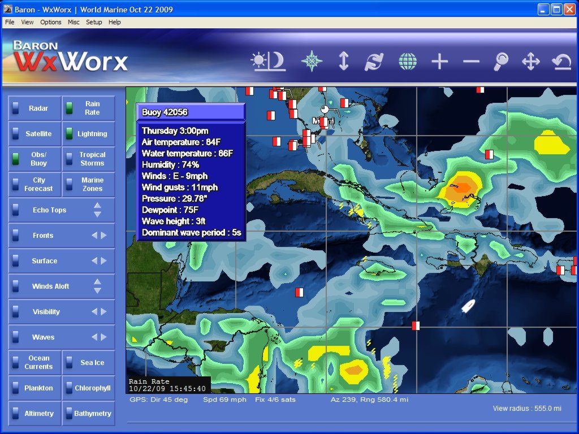Enable the Fronts layer
Image resolution: width=579 pixels, height=434 pixels.
coord(43,236)
